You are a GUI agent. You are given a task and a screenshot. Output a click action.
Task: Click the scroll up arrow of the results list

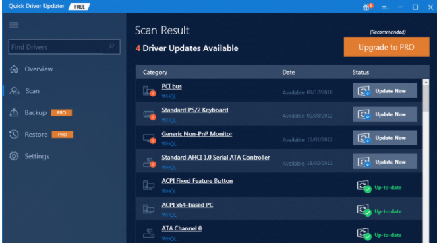coord(426,83)
